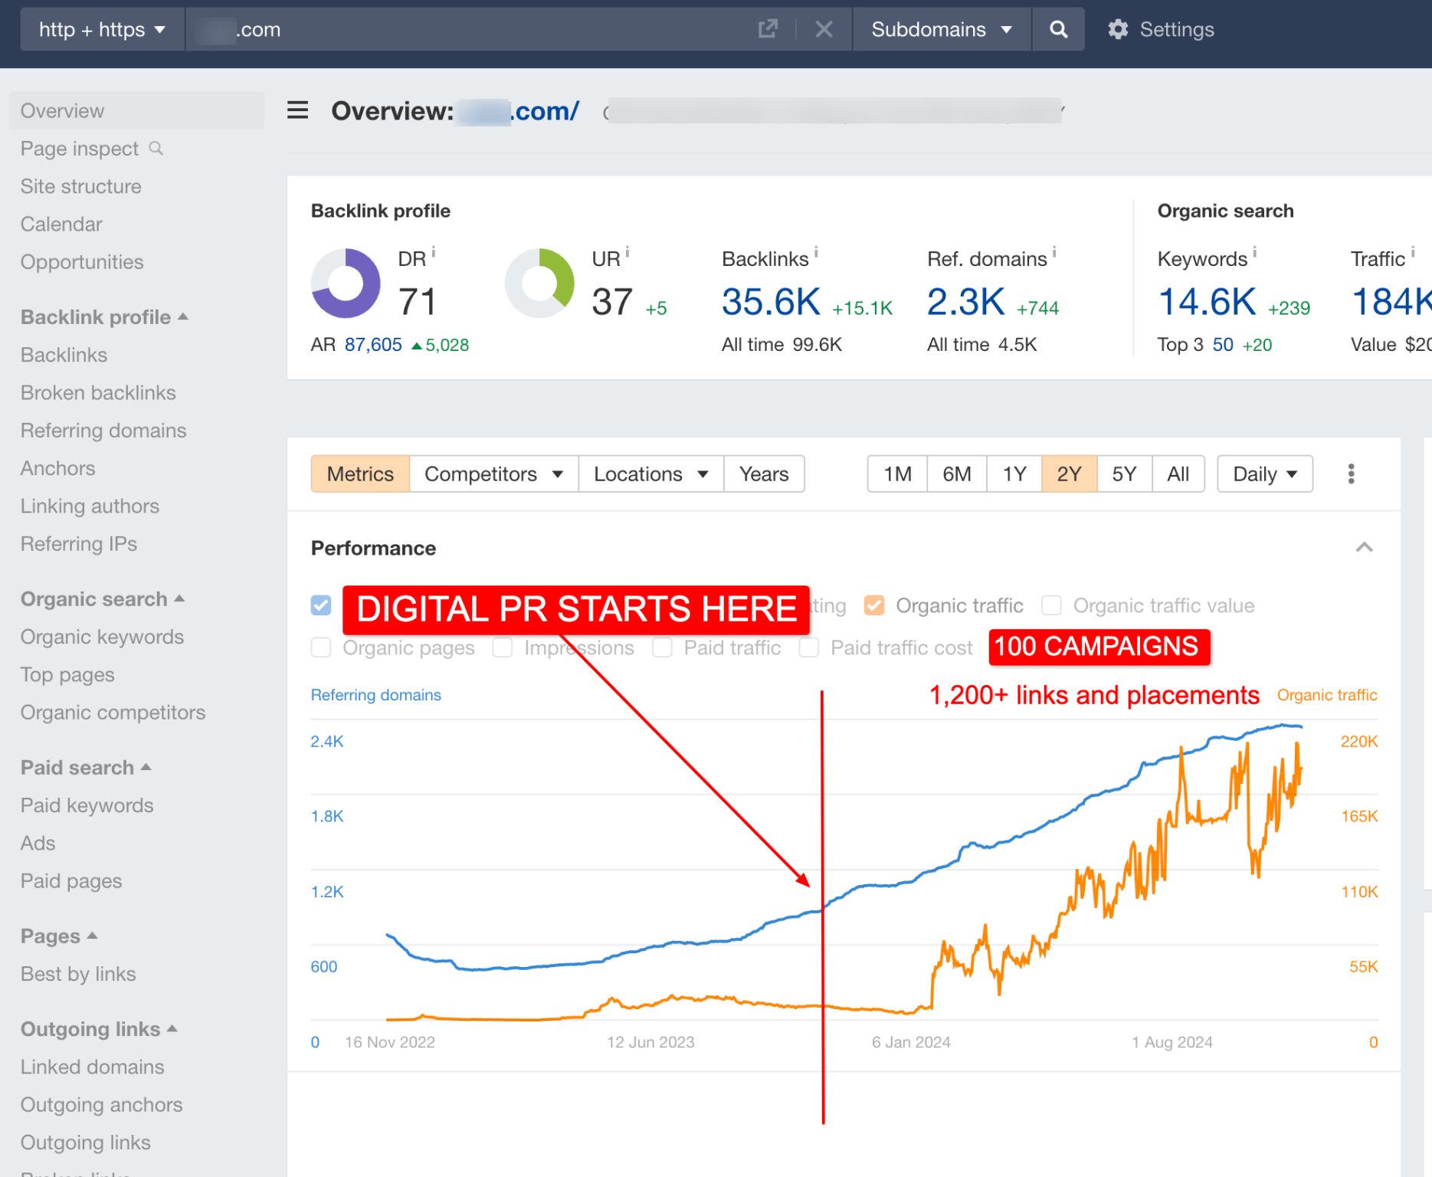
Task: Open Site structure in the sidebar
Action: click(x=81, y=186)
